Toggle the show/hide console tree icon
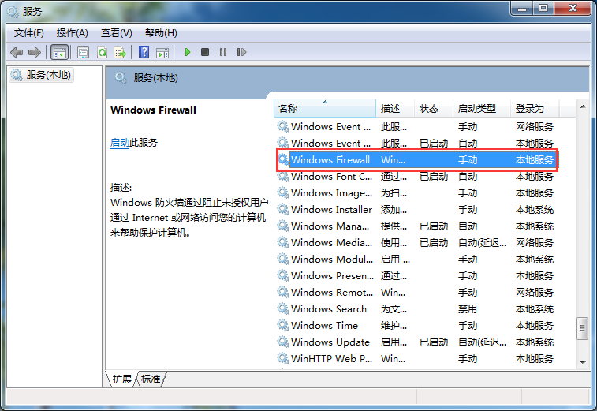 point(59,52)
